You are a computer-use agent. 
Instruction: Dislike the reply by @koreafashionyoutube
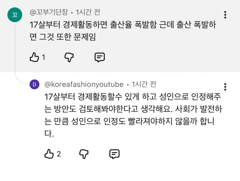(x=84, y=154)
